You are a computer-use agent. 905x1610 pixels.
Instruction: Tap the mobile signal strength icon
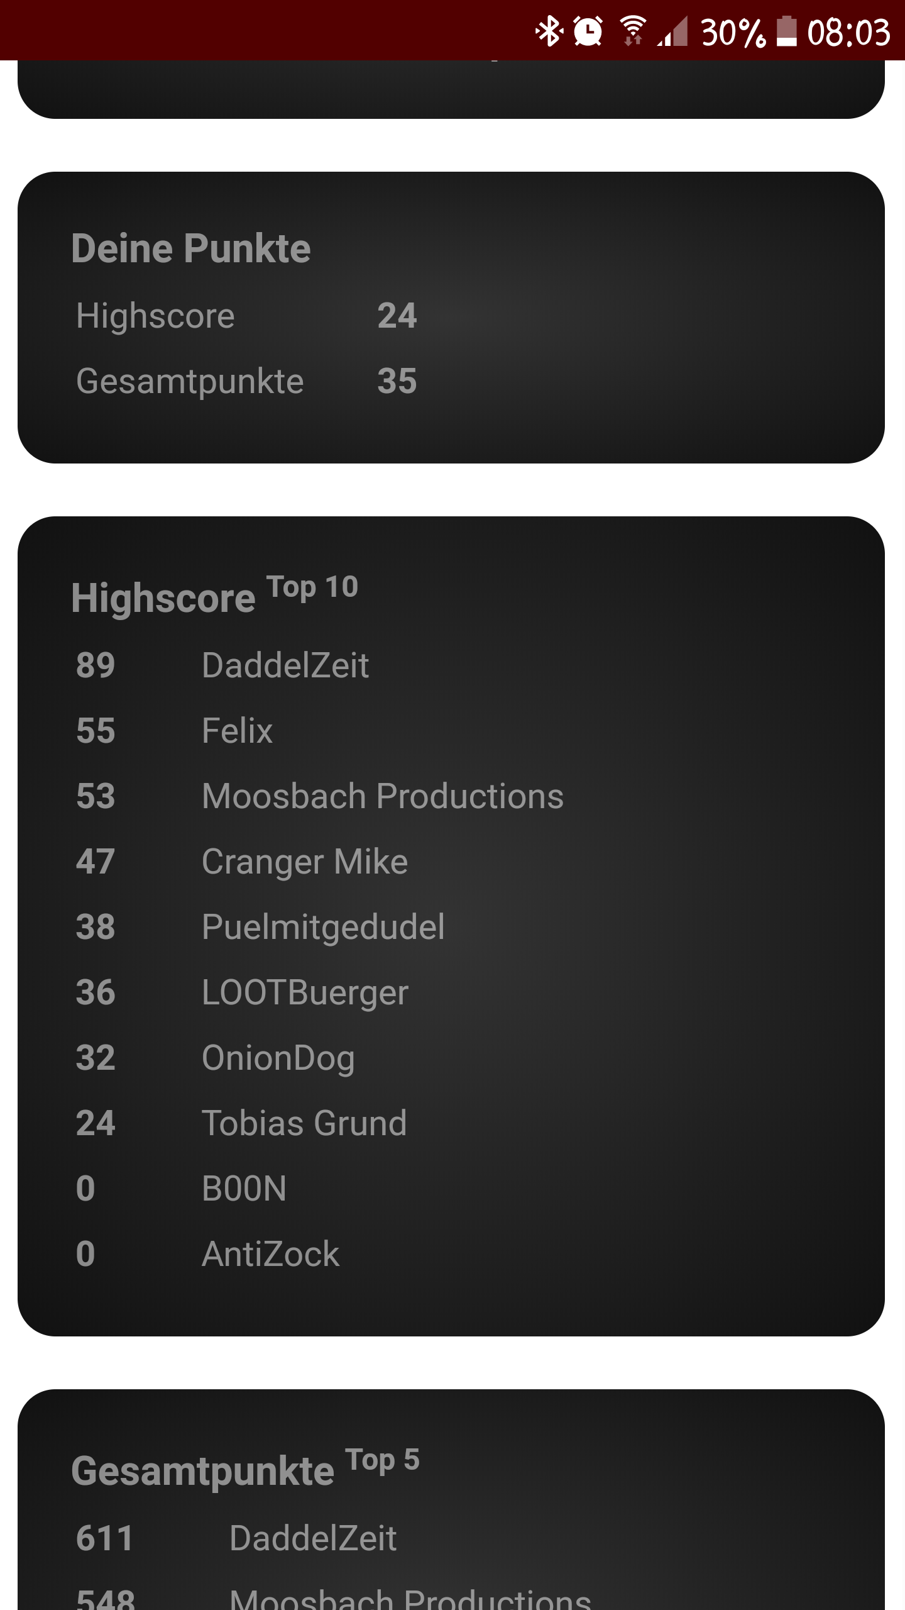point(672,31)
